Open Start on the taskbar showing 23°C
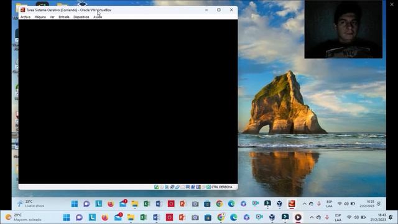The width and height of the screenshot is (398, 224). pyautogui.click(x=75, y=203)
